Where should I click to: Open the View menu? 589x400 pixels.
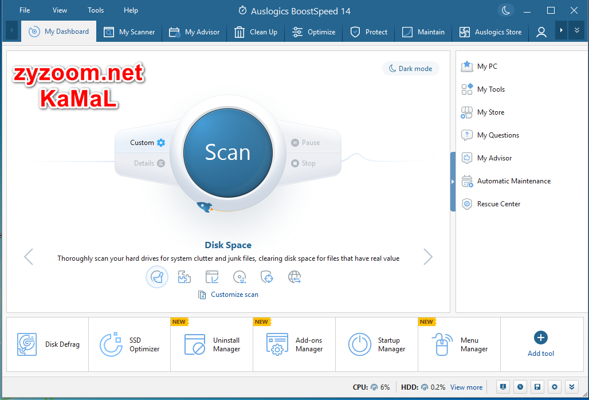click(x=60, y=10)
